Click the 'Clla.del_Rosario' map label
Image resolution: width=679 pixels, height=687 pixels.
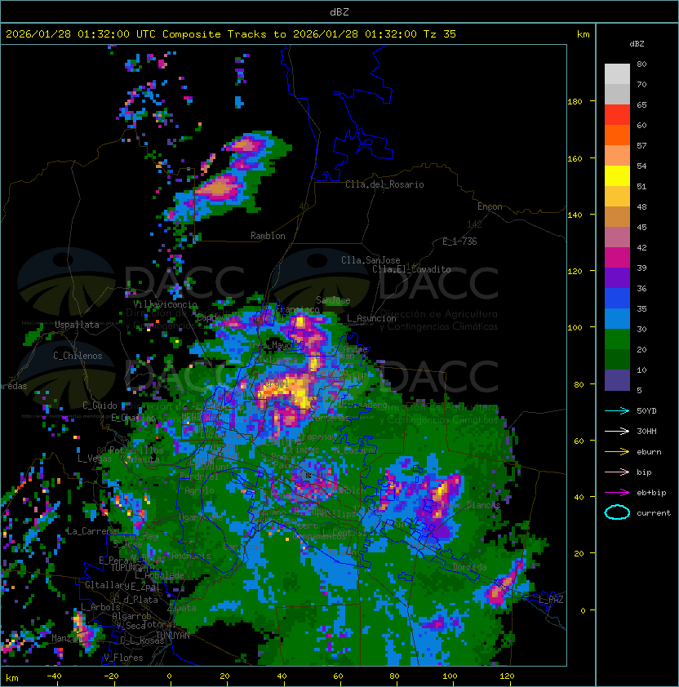coord(384,184)
